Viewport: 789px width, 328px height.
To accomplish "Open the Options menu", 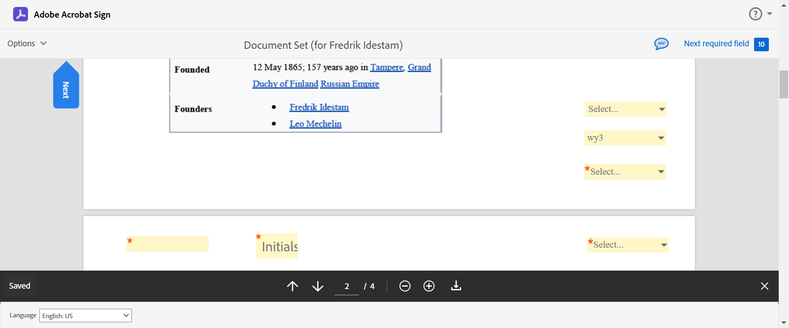I will pos(27,43).
